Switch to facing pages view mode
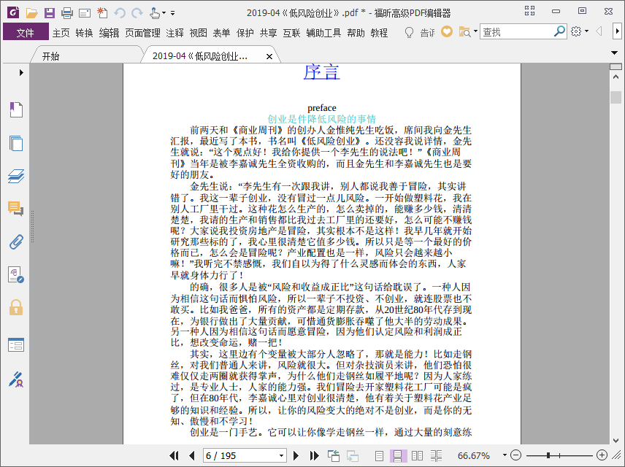The height and width of the screenshot is (467, 625). [x=417, y=455]
